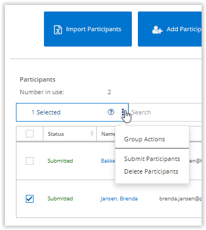Uncheck the Jansen, Brenda row checkbox
The height and width of the screenshot is (230, 206).
tap(30, 199)
